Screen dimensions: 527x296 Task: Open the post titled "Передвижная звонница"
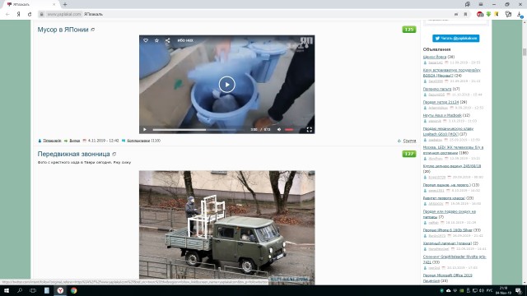73,154
